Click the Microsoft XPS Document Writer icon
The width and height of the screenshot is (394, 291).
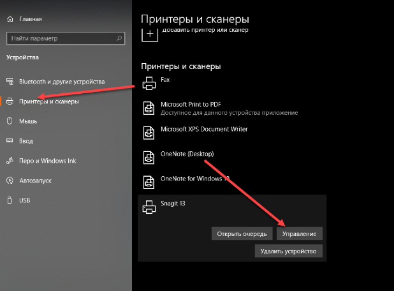pos(149,133)
